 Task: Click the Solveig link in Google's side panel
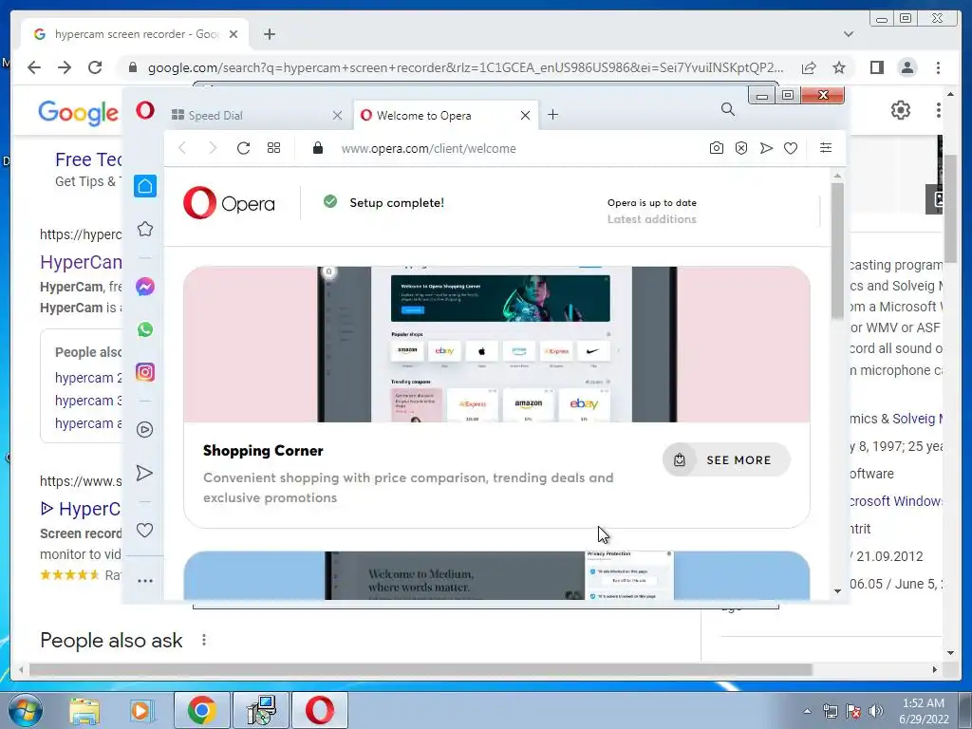(918, 419)
